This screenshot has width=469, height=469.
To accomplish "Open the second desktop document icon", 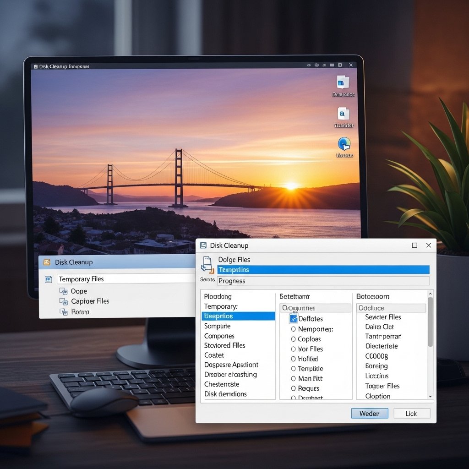I will [343, 114].
